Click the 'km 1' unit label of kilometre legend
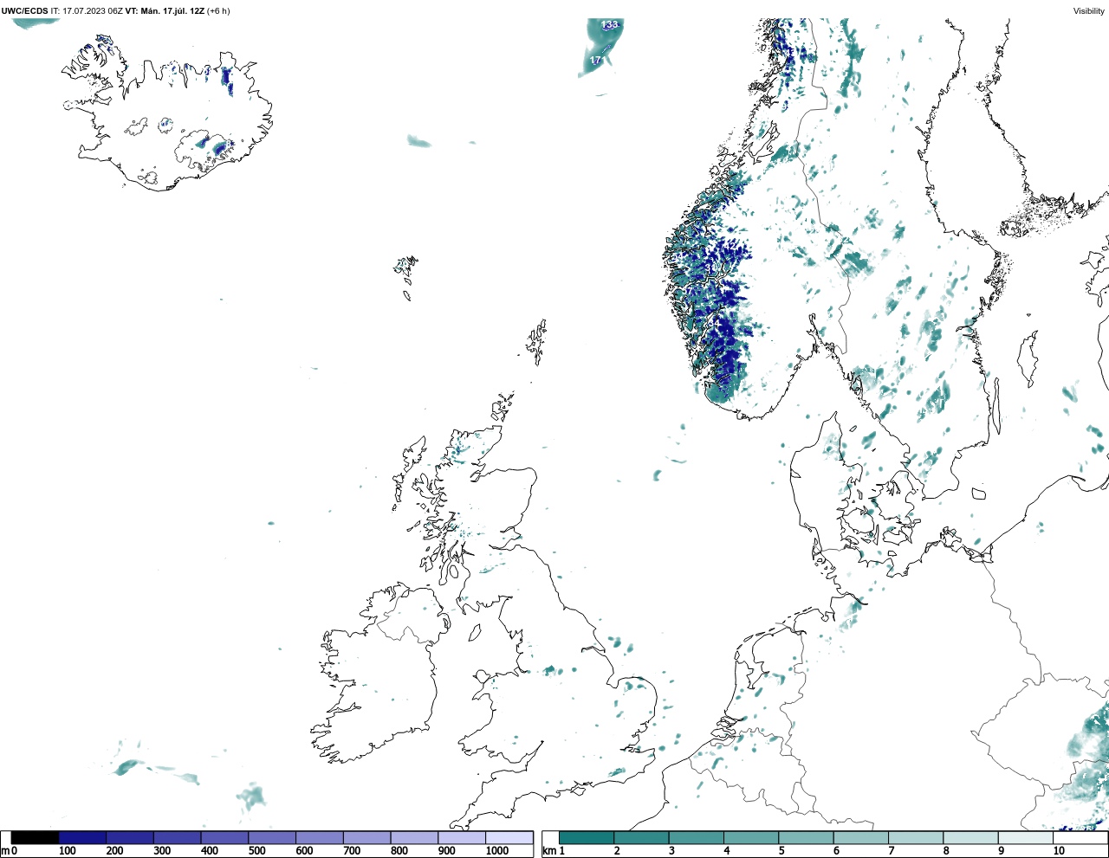The height and width of the screenshot is (858, 1109). 554,851
